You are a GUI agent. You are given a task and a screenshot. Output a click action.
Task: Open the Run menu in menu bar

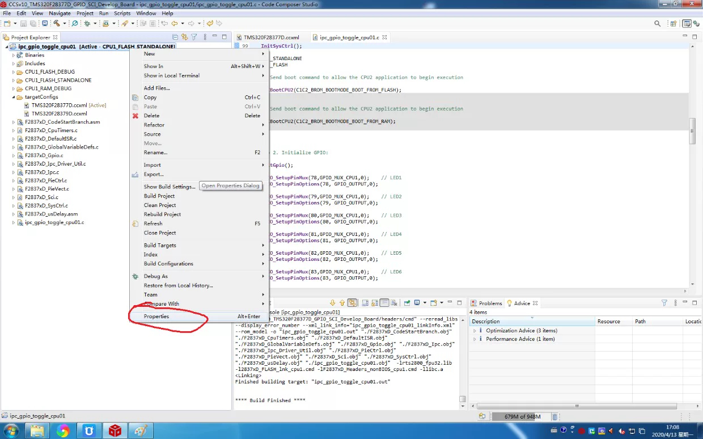(x=104, y=13)
